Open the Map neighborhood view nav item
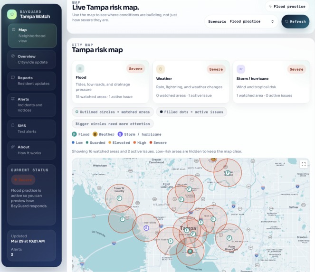 [x=32, y=36]
